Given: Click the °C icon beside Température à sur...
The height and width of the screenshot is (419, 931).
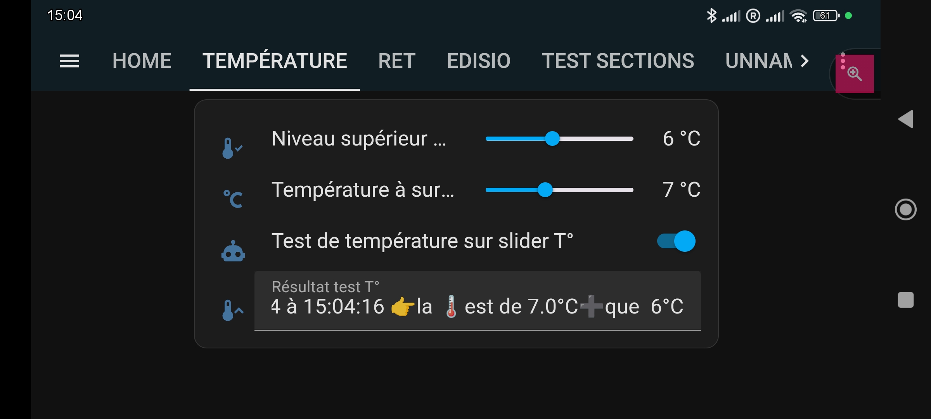Looking at the screenshot, I should [232, 199].
